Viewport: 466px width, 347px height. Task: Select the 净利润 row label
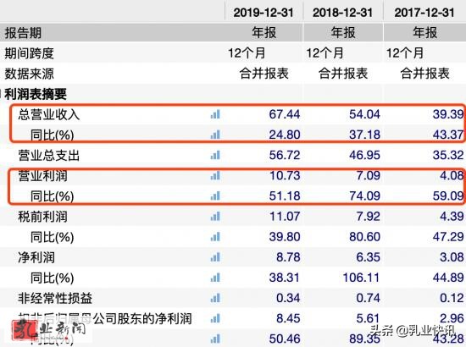36,257
